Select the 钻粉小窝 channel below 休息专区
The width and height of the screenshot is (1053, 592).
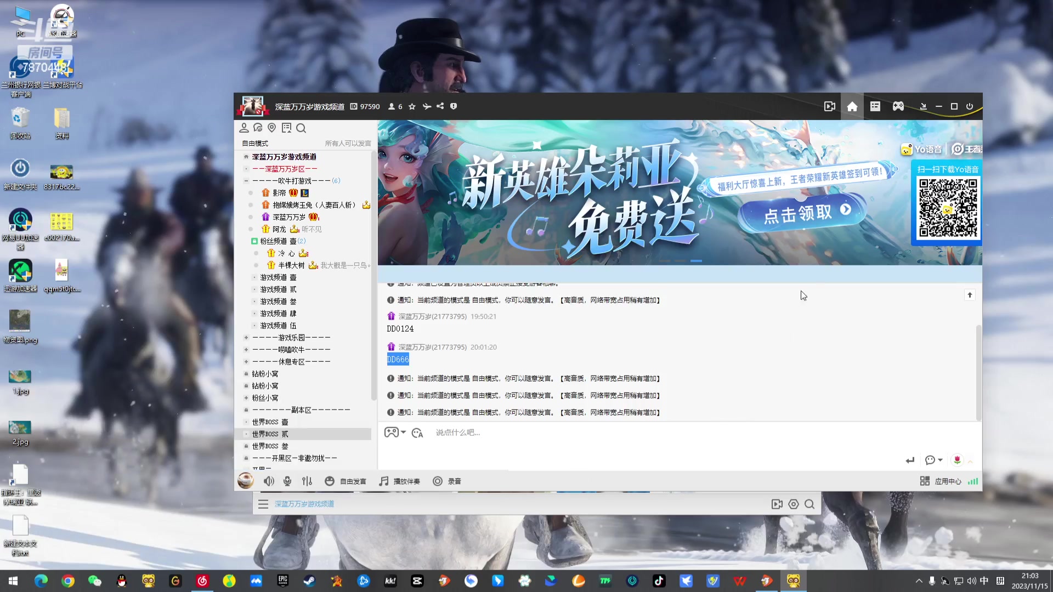point(265,374)
